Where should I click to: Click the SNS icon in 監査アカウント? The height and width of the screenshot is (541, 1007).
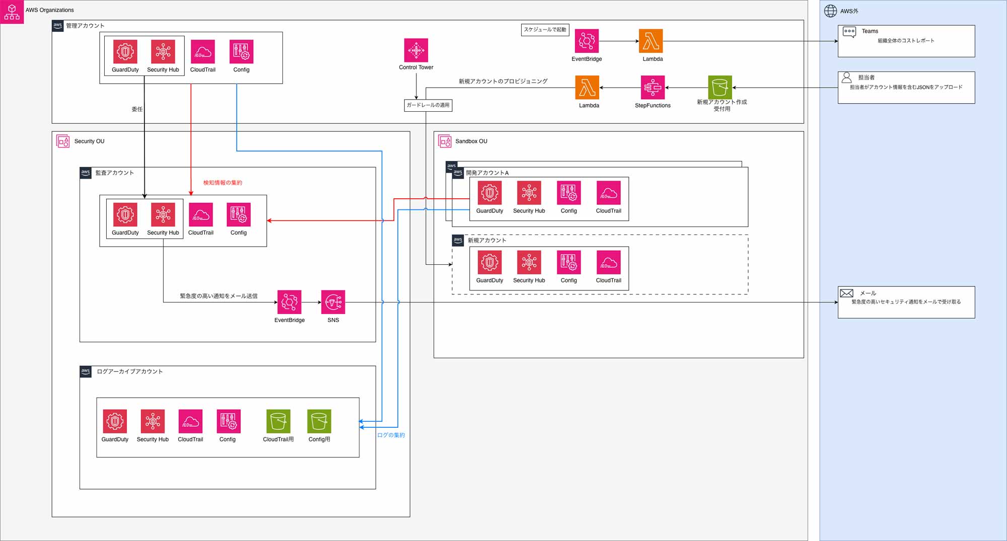333,302
